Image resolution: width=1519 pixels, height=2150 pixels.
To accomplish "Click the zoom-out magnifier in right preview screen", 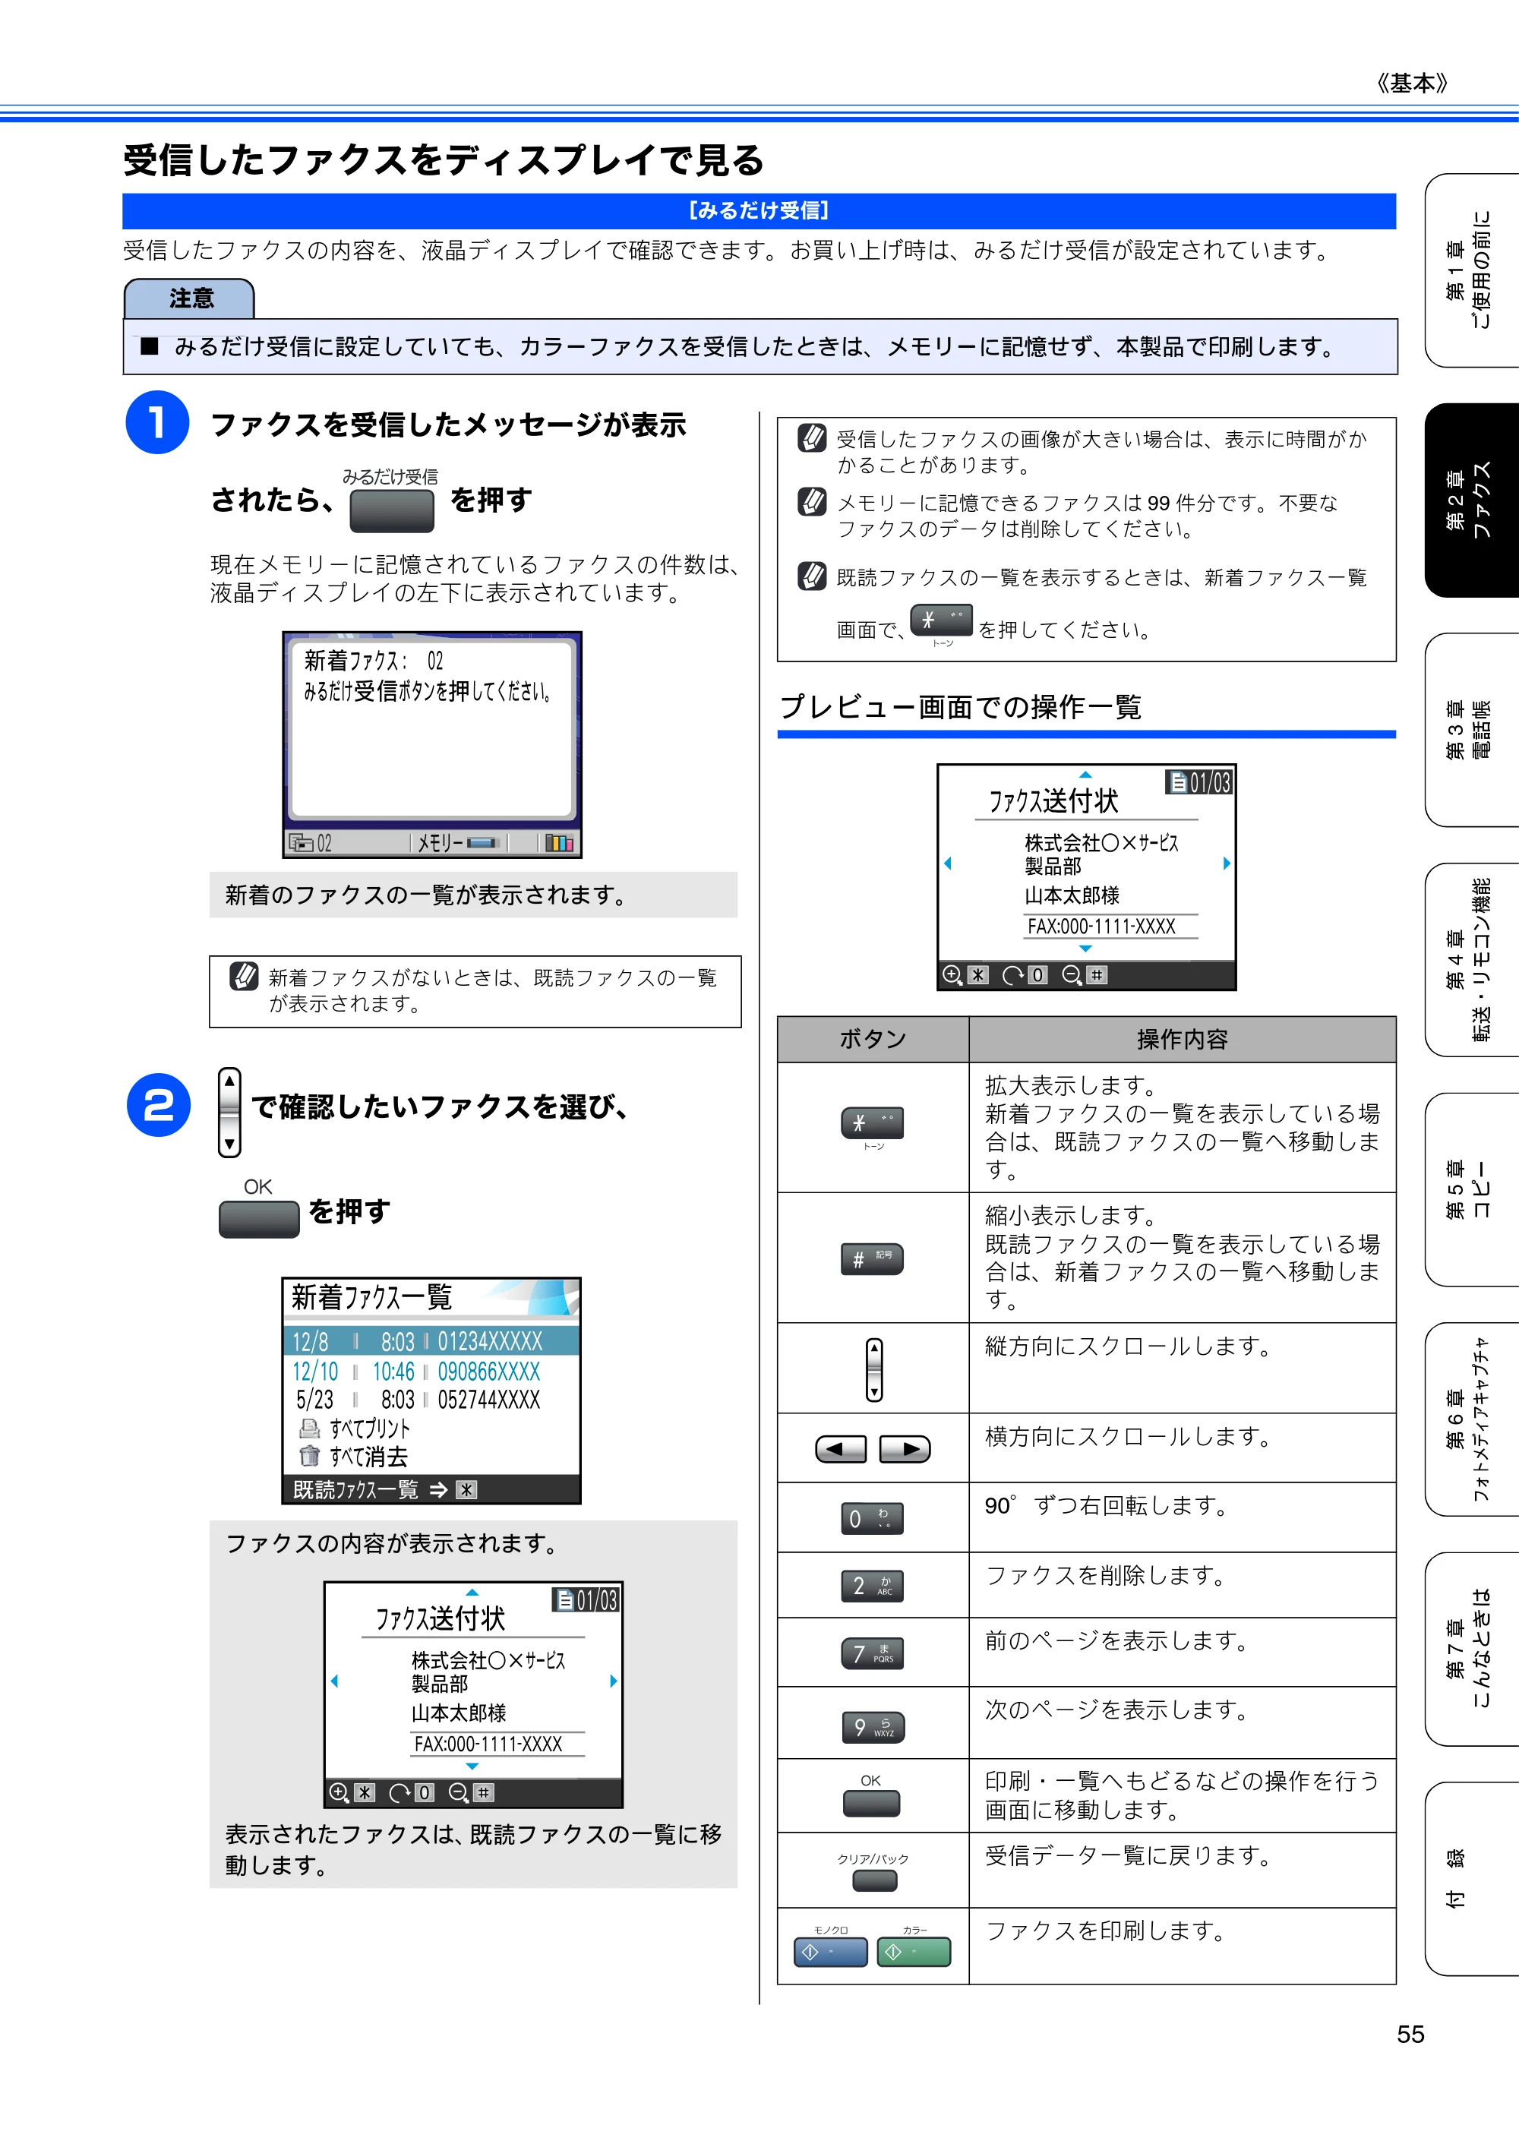I will (x=1072, y=975).
